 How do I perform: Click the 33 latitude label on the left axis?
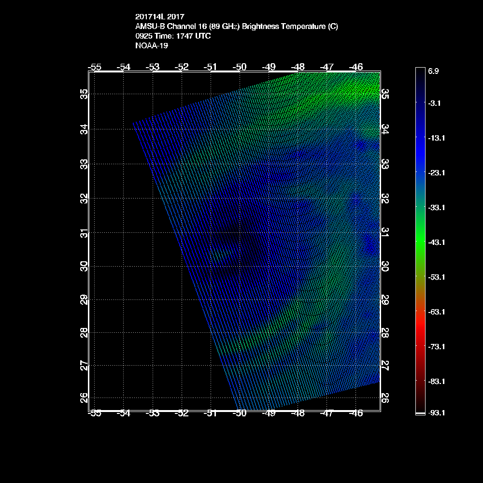84,164
